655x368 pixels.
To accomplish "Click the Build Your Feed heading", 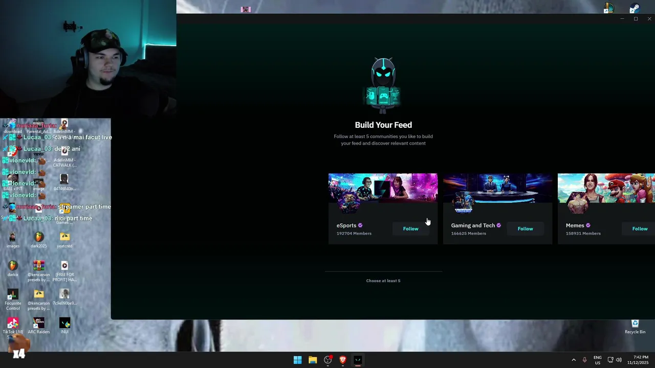I will (383, 125).
